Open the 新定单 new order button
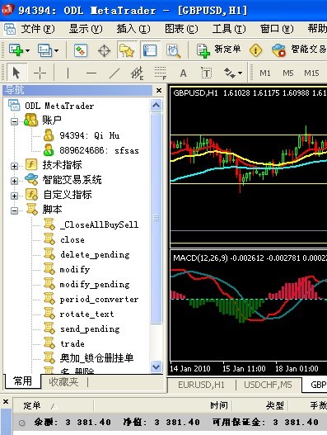The width and height of the screenshot is (327, 435). tap(219, 50)
